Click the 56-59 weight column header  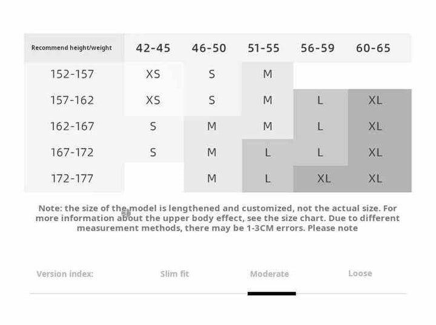[317, 48]
